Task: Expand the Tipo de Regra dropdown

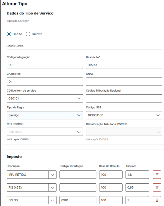Action: 79,115
